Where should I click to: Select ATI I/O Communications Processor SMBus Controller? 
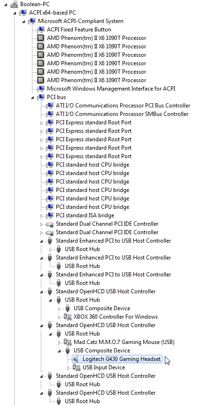click(122, 114)
